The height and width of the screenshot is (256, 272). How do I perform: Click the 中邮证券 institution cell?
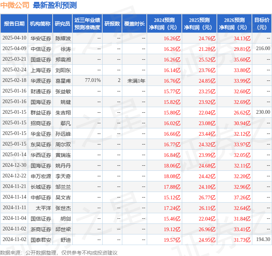pyautogui.click(x=41, y=197)
